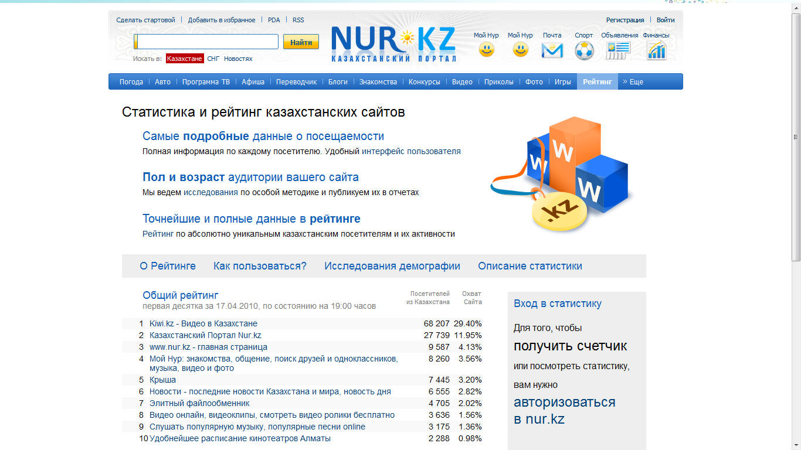
Task: Open Видео онлайн, видеоклипы entry
Action: point(272,415)
